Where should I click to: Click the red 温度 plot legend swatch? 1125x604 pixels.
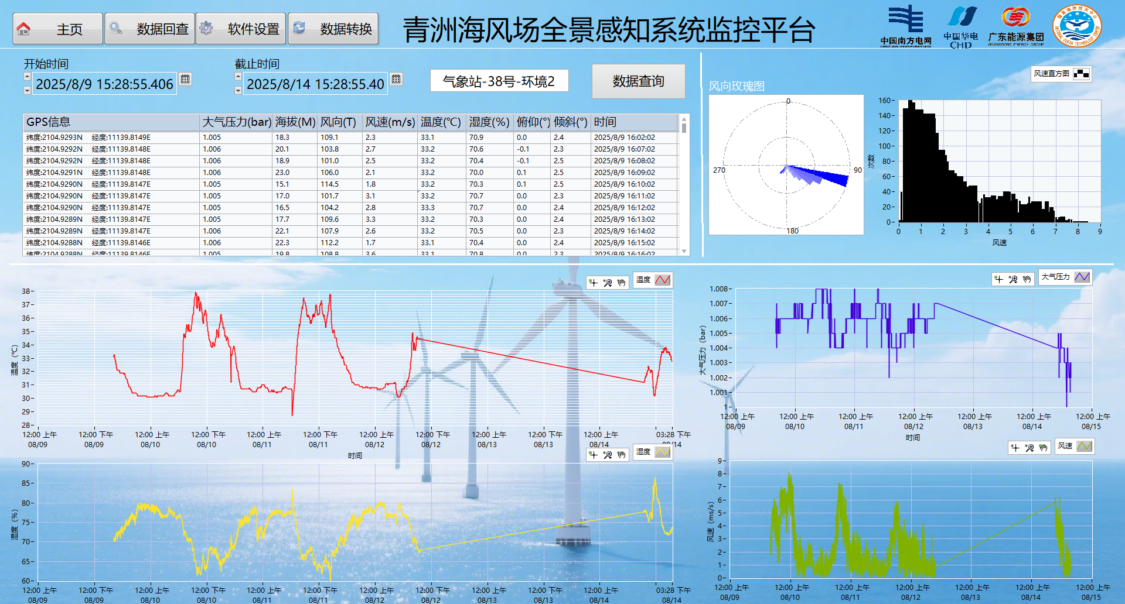[x=663, y=280]
